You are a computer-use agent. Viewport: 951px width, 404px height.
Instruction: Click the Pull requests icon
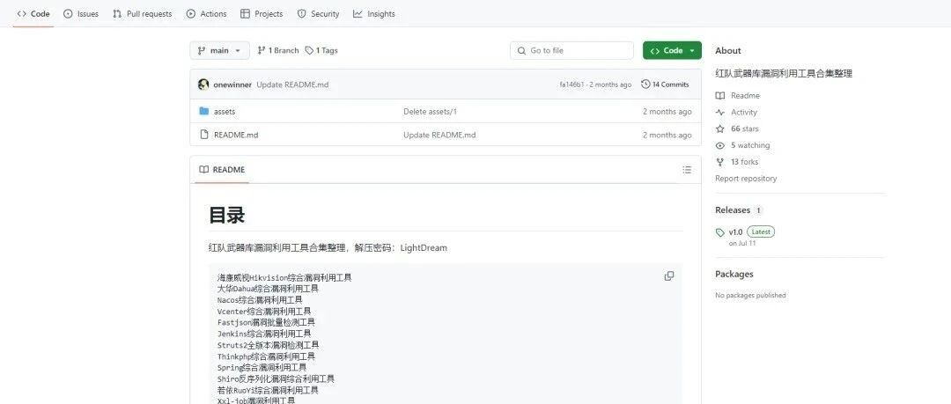(x=117, y=14)
